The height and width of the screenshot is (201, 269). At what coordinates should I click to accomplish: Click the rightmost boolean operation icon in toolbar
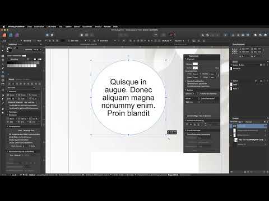click(x=266, y=35)
